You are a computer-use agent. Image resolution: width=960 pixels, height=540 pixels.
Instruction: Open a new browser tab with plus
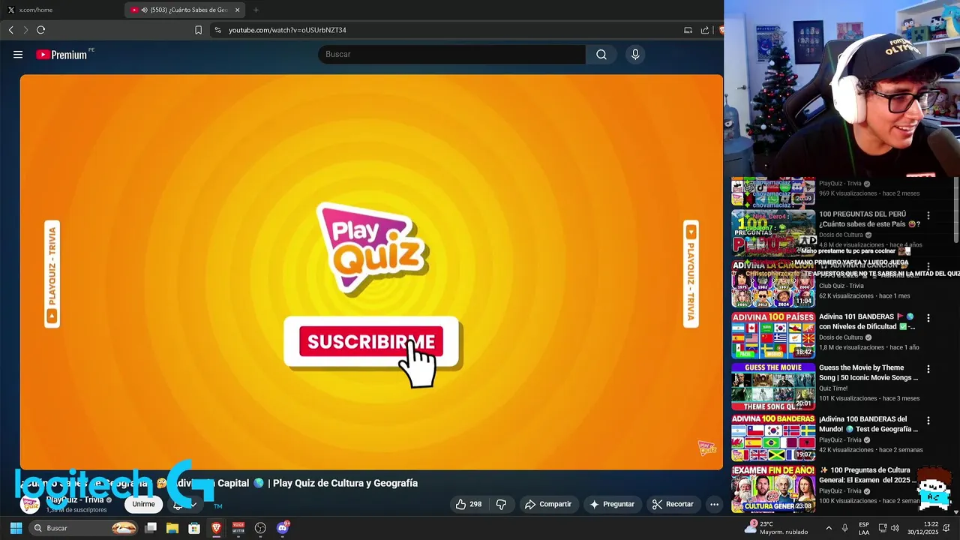click(x=256, y=10)
